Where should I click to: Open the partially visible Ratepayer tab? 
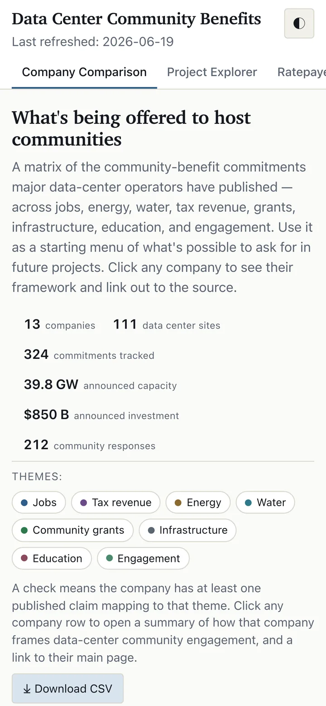pos(302,72)
